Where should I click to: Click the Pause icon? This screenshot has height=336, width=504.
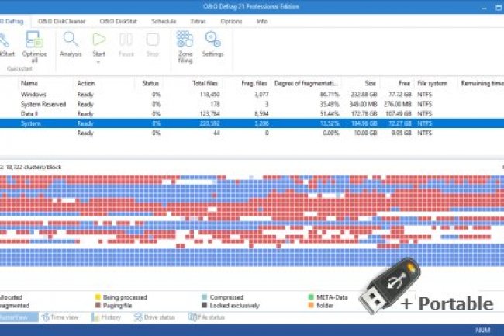pos(126,40)
